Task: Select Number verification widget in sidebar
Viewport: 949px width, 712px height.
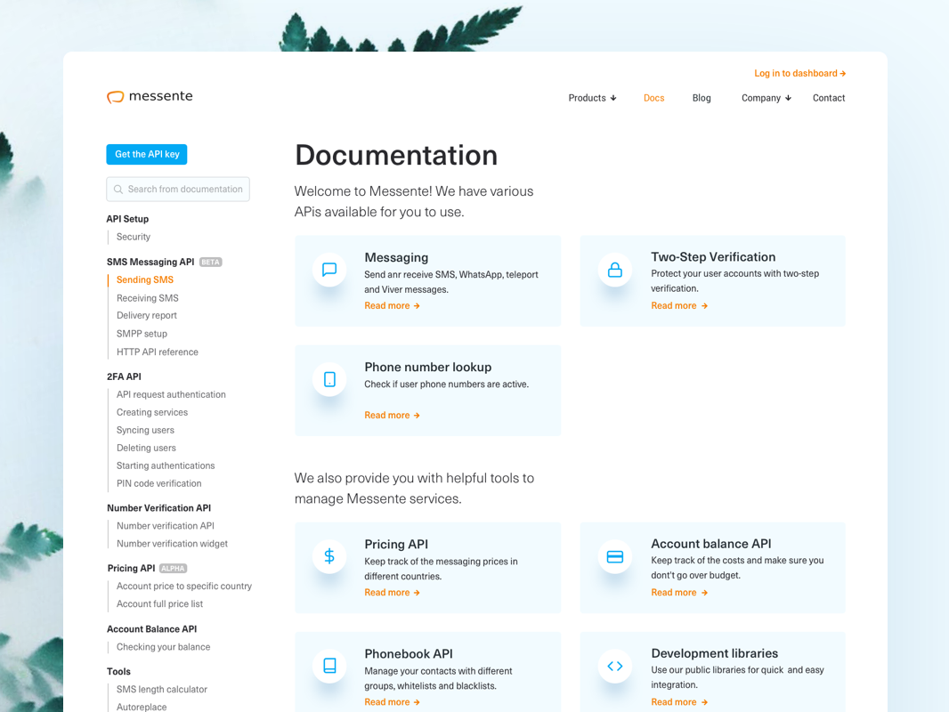Action: (x=172, y=544)
